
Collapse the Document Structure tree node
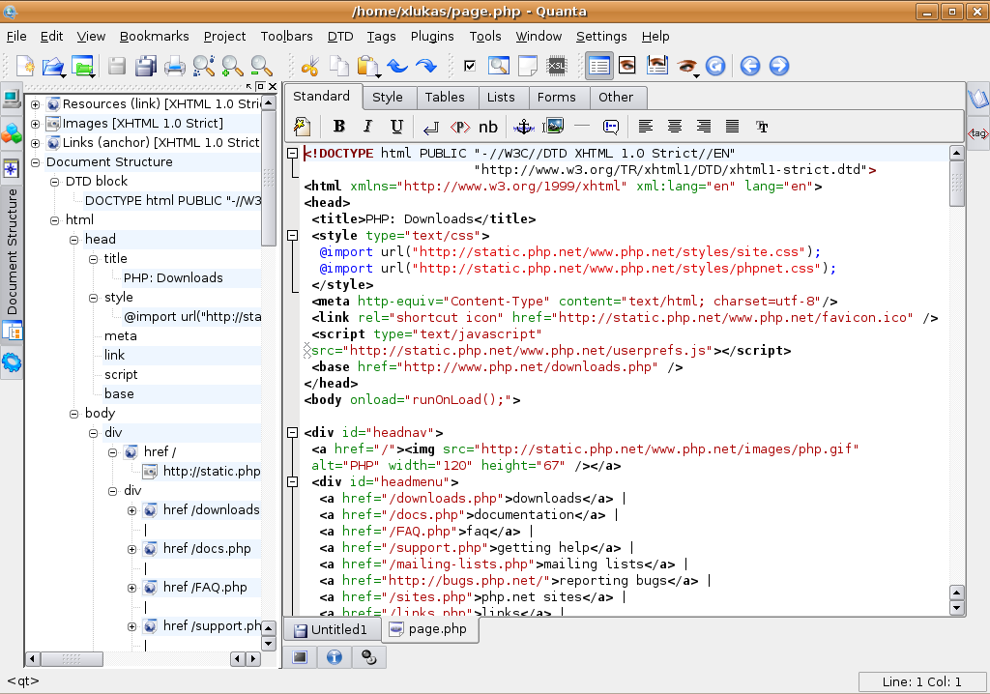coord(36,162)
